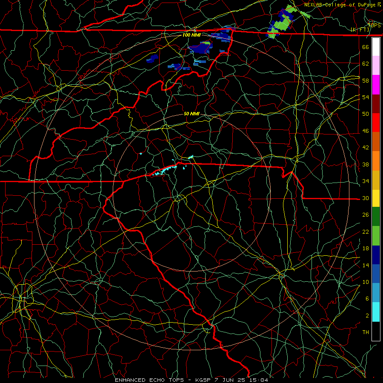Click the "22" legend value
The width and height of the screenshot is (383, 383).
pos(366,232)
